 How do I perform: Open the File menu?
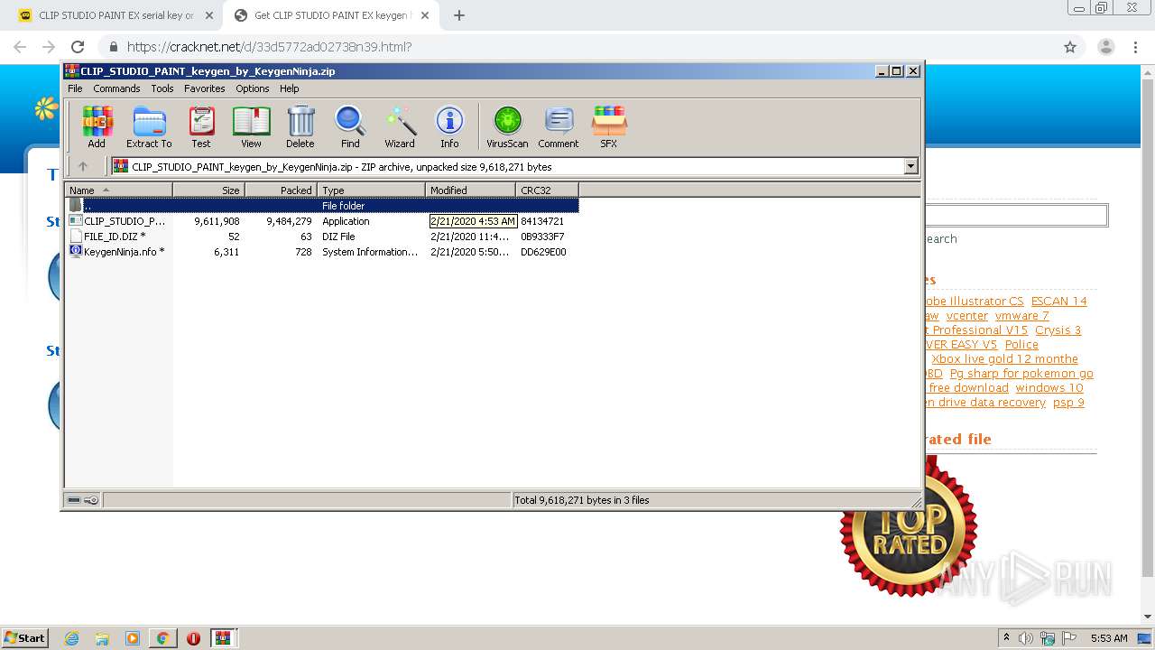tap(75, 88)
